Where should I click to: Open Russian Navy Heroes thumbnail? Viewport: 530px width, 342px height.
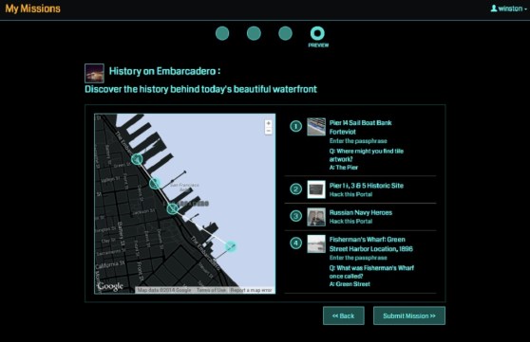pos(316,217)
